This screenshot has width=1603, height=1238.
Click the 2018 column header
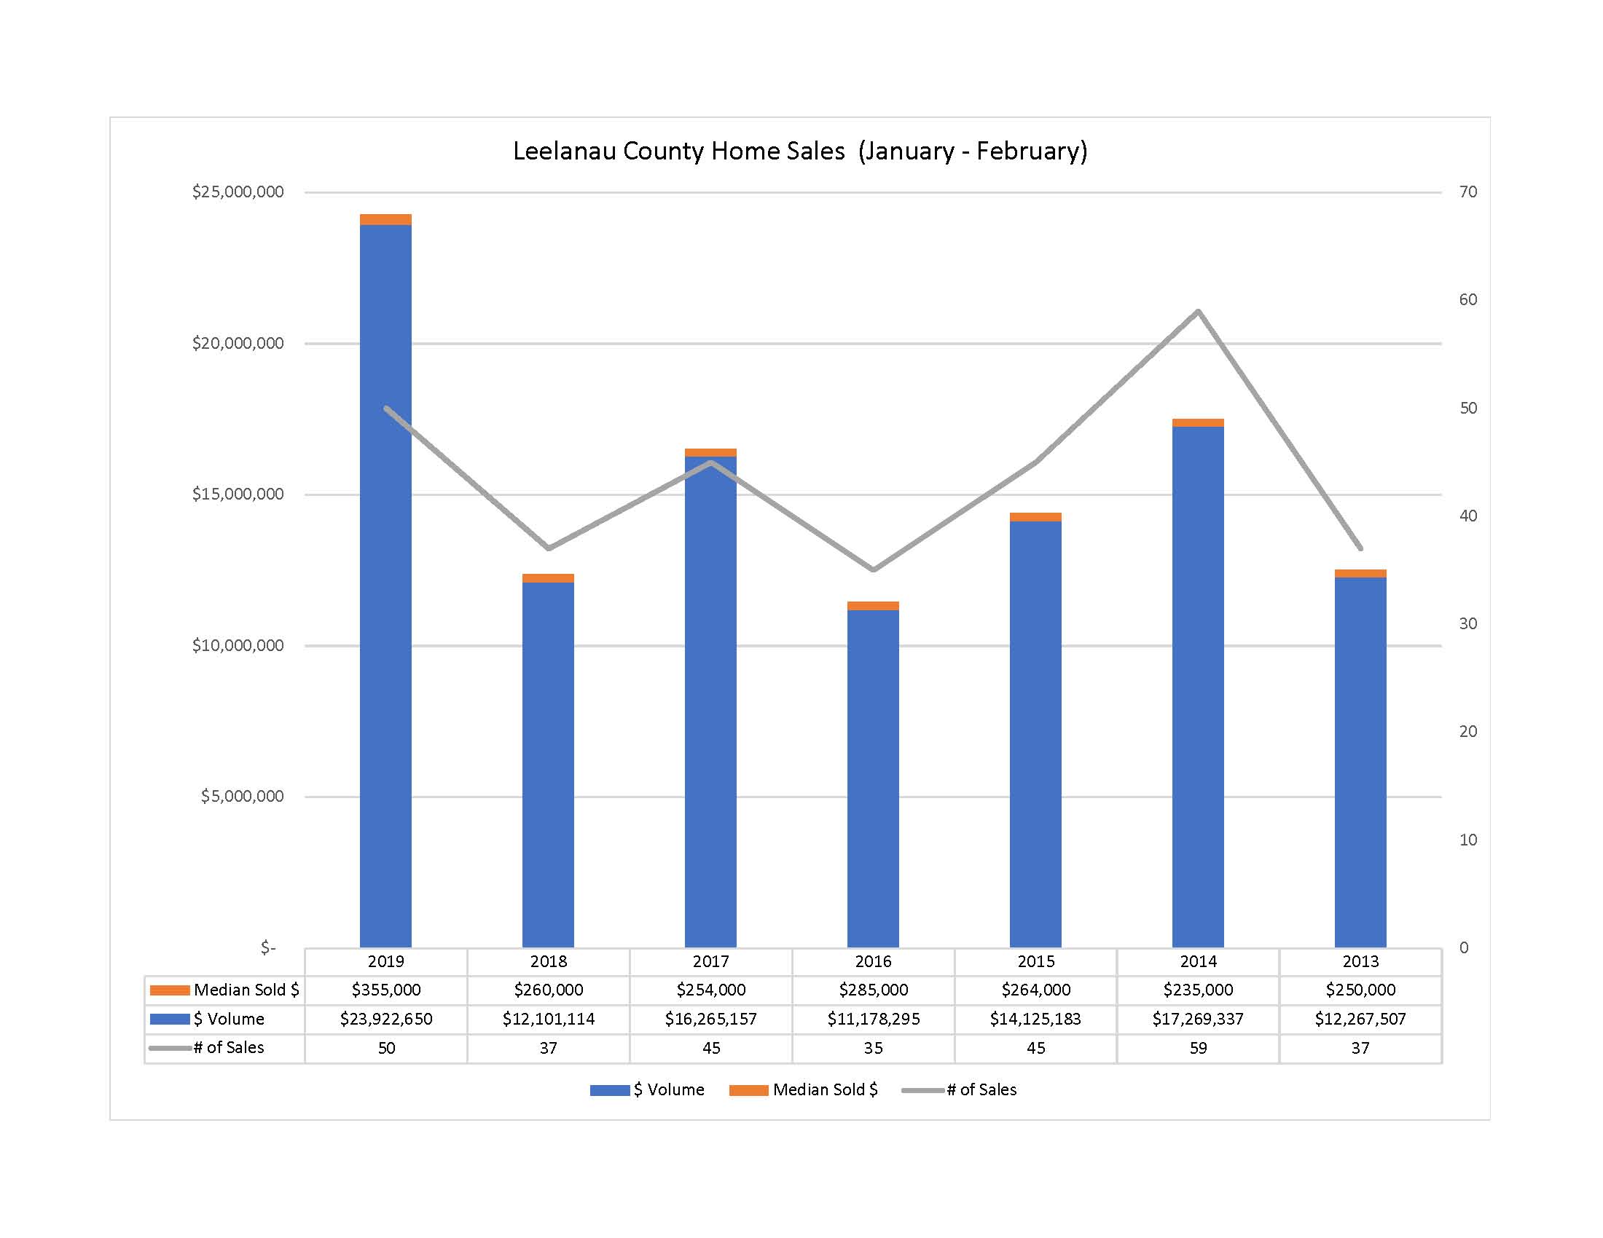(x=548, y=961)
